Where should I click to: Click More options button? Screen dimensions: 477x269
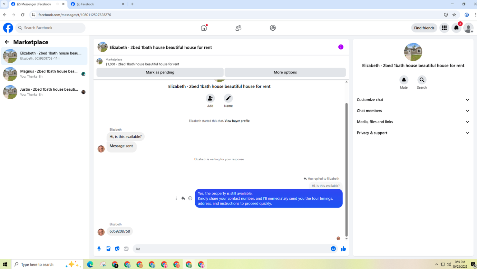(285, 72)
